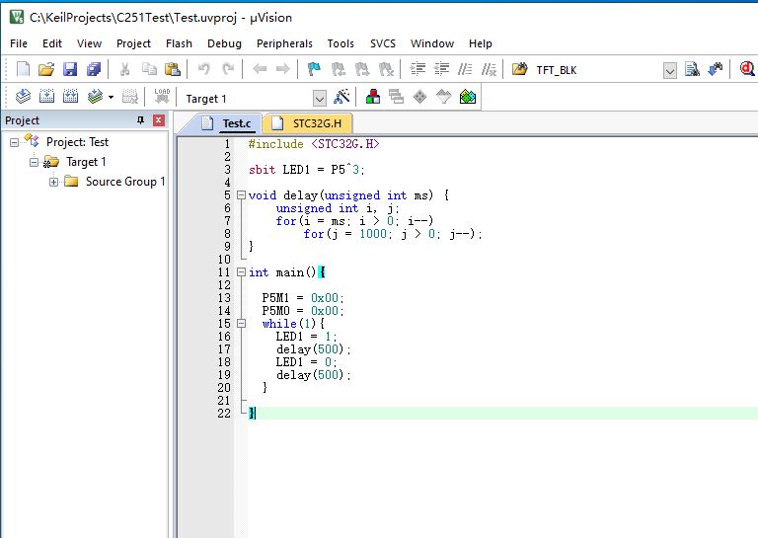Open the View menu

(x=89, y=43)
